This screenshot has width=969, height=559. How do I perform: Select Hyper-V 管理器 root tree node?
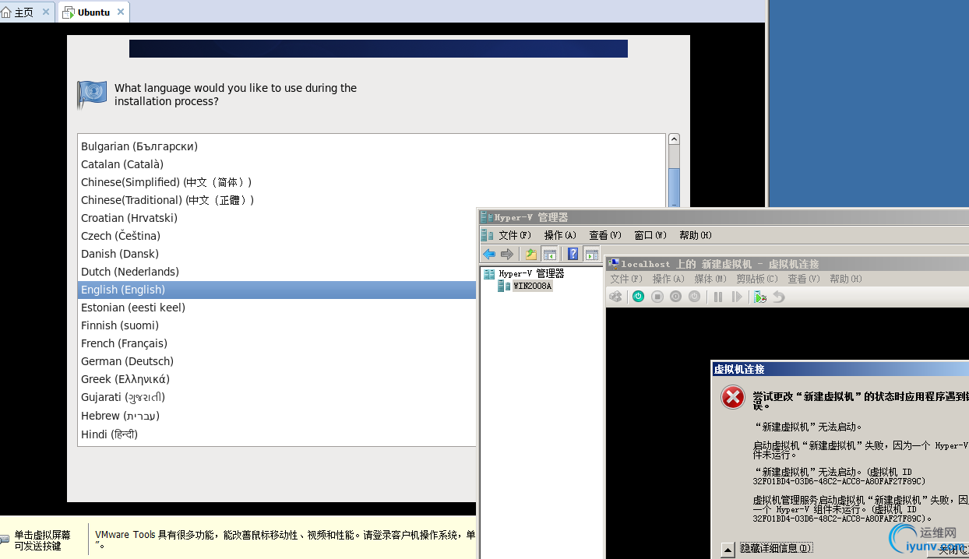pos(531,274)
